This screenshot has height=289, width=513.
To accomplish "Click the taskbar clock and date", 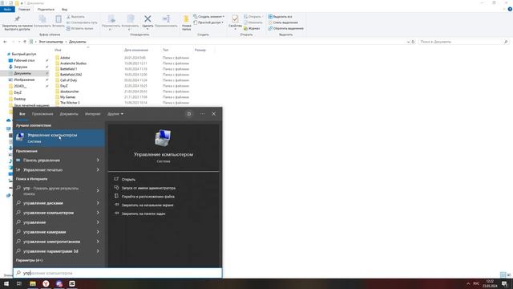I will (490, 283).
